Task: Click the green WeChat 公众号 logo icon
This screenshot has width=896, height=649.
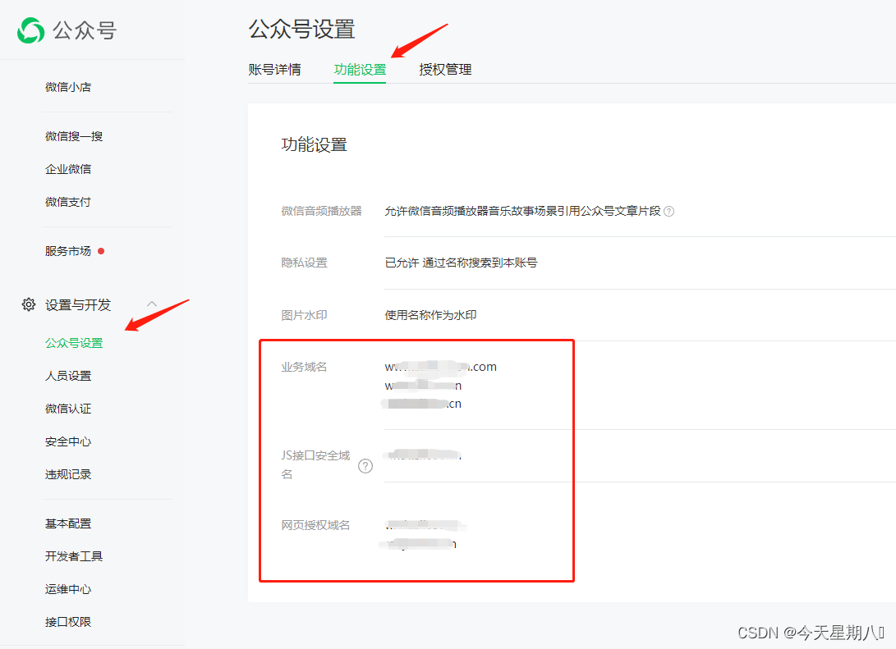Action: (31, 30)
